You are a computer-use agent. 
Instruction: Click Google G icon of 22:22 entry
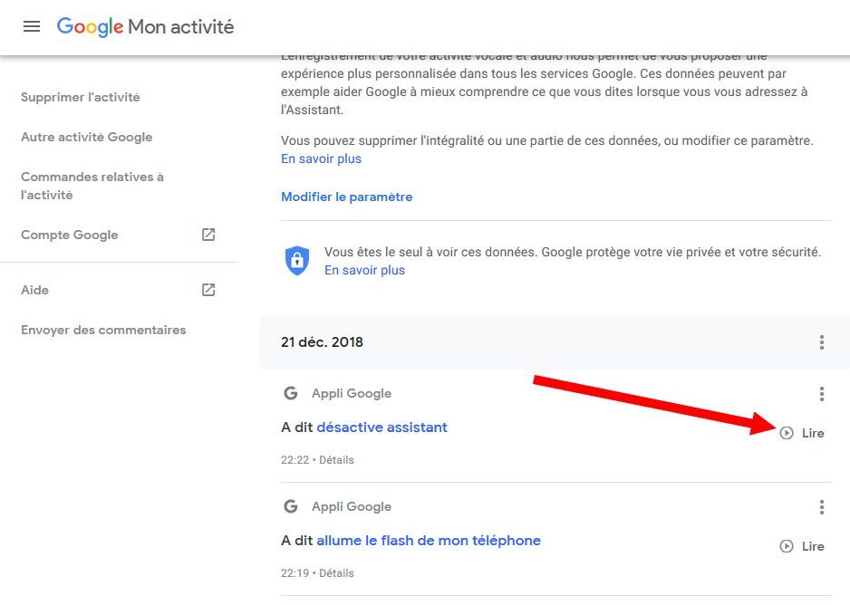pos(291,393)
